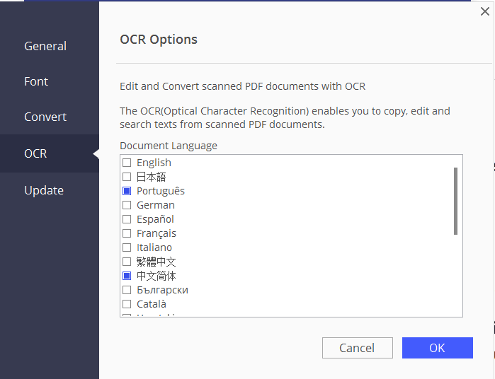Screen dimensions: 495x379
Task: Tick the German language checkbox
Action: point(127,205)
